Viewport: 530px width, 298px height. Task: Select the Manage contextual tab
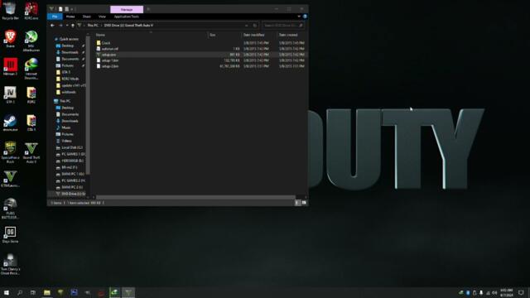point(127,9)
